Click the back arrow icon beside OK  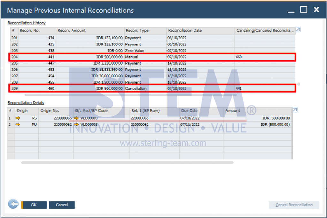tap(13, 204)
